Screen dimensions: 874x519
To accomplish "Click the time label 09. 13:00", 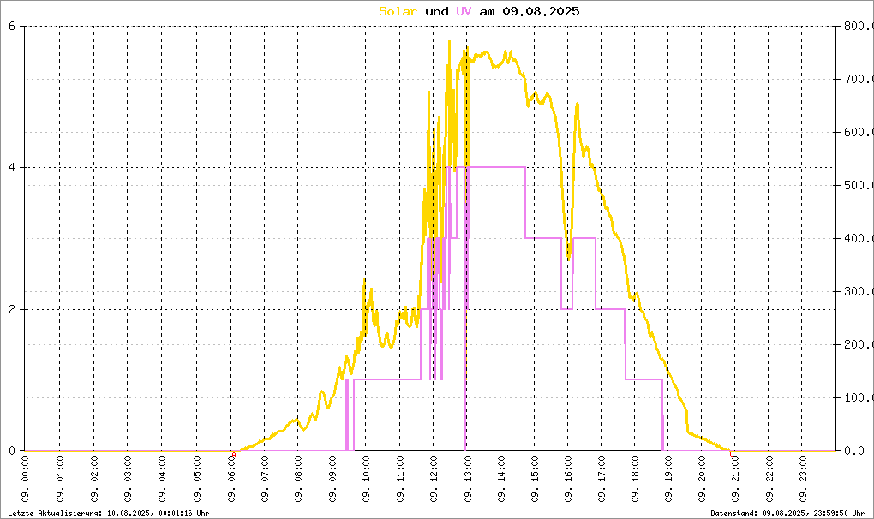I will pos(468,479).
